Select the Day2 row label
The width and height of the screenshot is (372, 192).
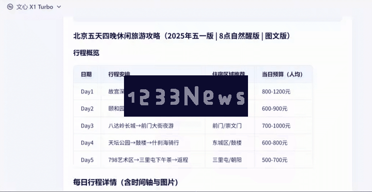pos(87,109)
